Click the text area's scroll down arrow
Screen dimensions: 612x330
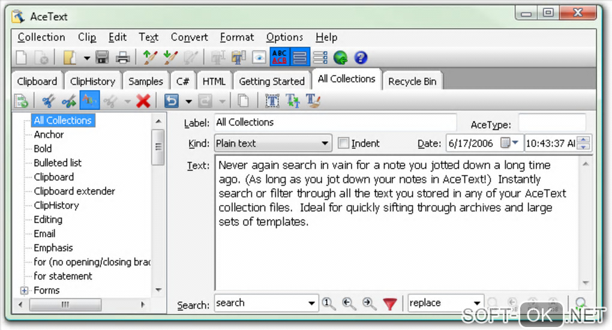pyautogui.click(x=586, y=283)
